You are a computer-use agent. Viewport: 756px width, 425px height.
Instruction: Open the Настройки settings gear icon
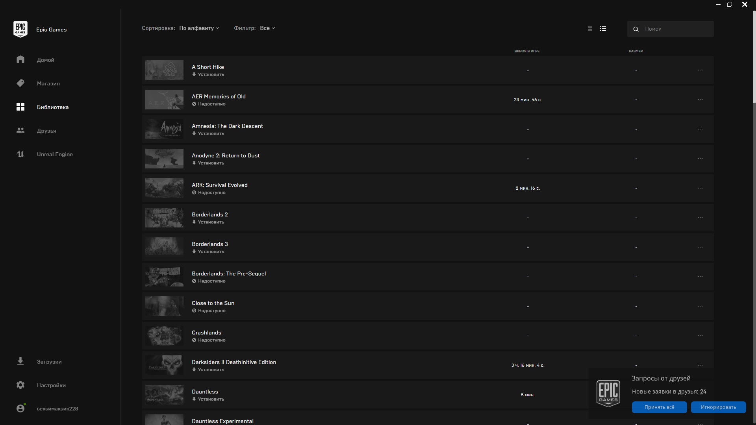[x=20, y=385]
